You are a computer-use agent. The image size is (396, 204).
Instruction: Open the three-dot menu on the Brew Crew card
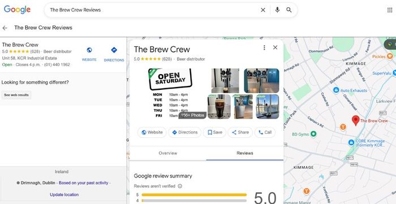(x=264, y=47)
